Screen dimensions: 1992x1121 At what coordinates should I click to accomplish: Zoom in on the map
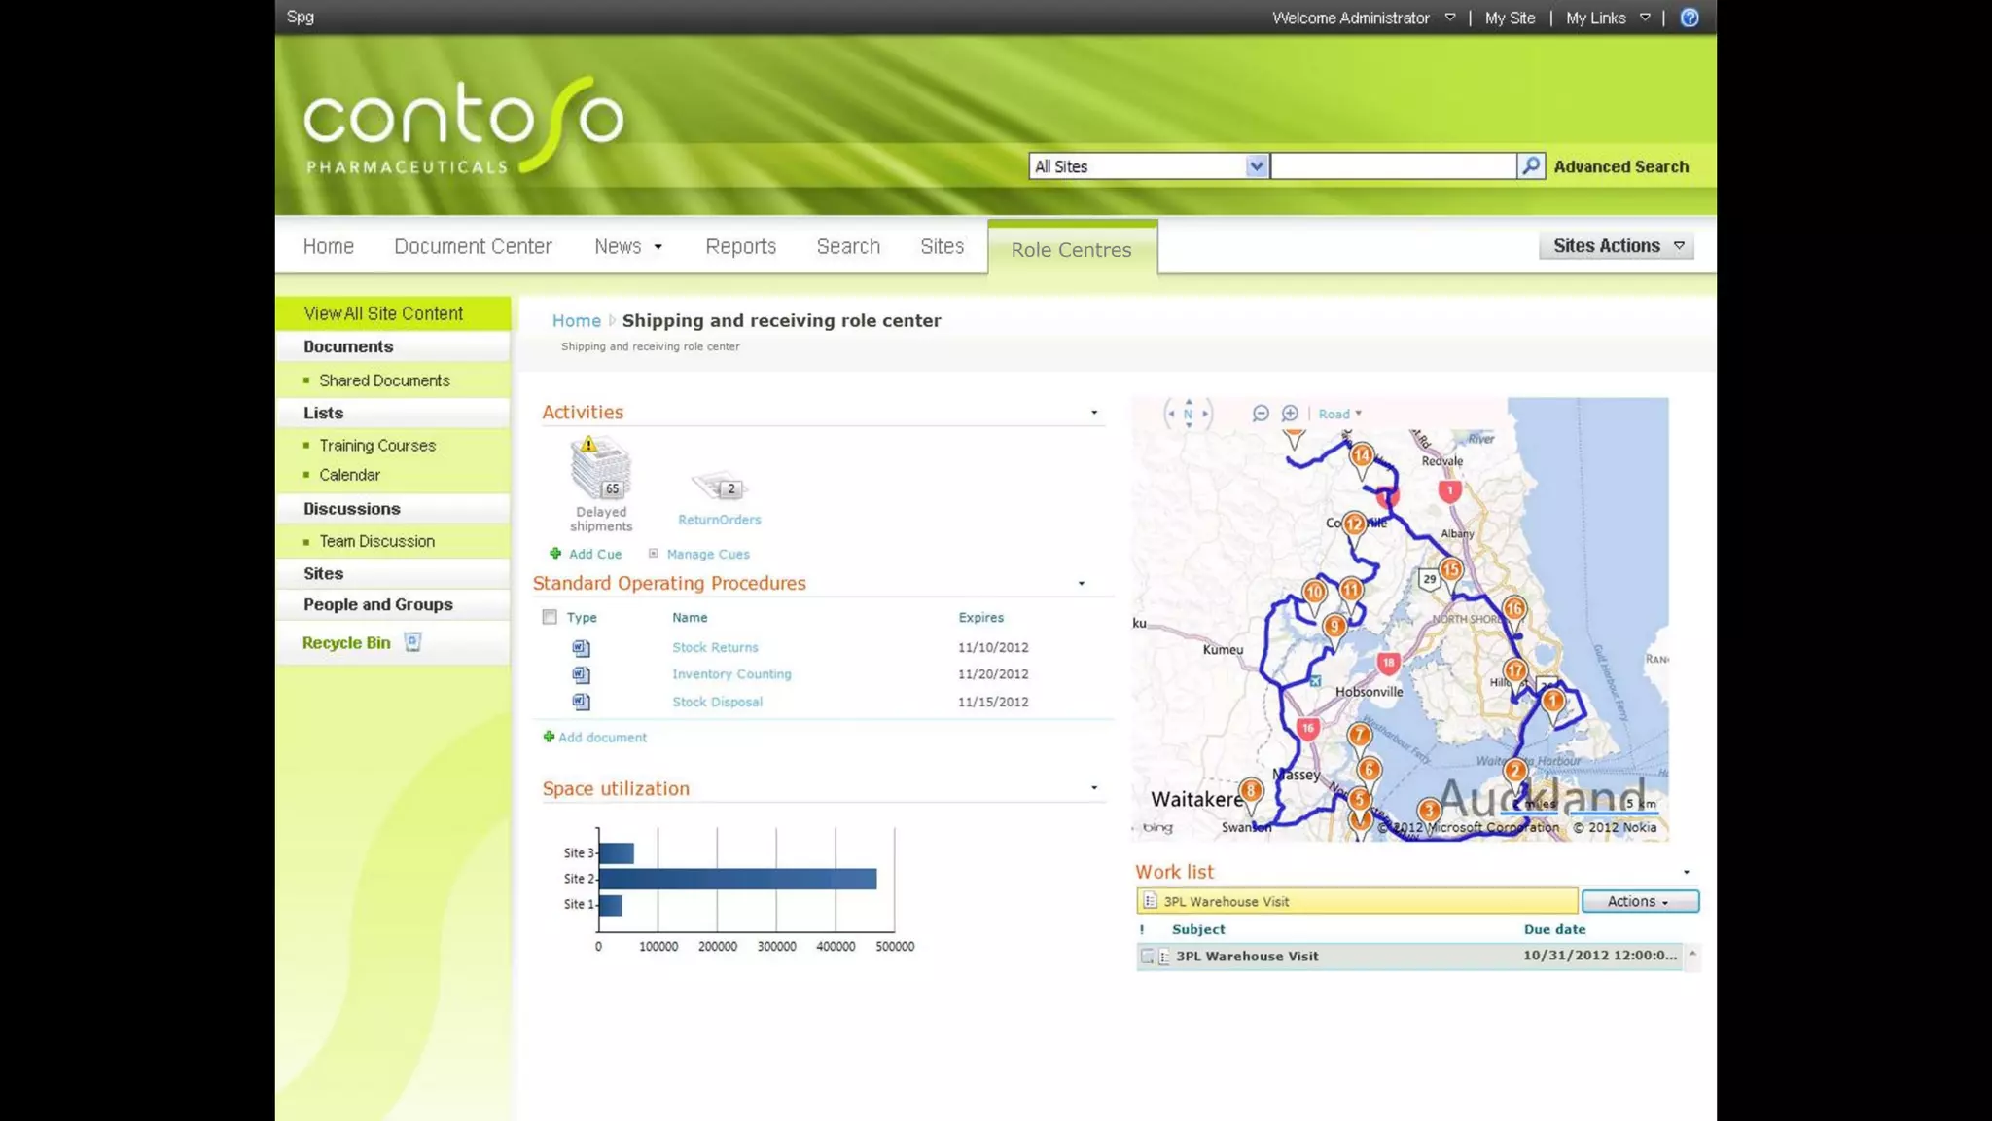pos(1290,414)
